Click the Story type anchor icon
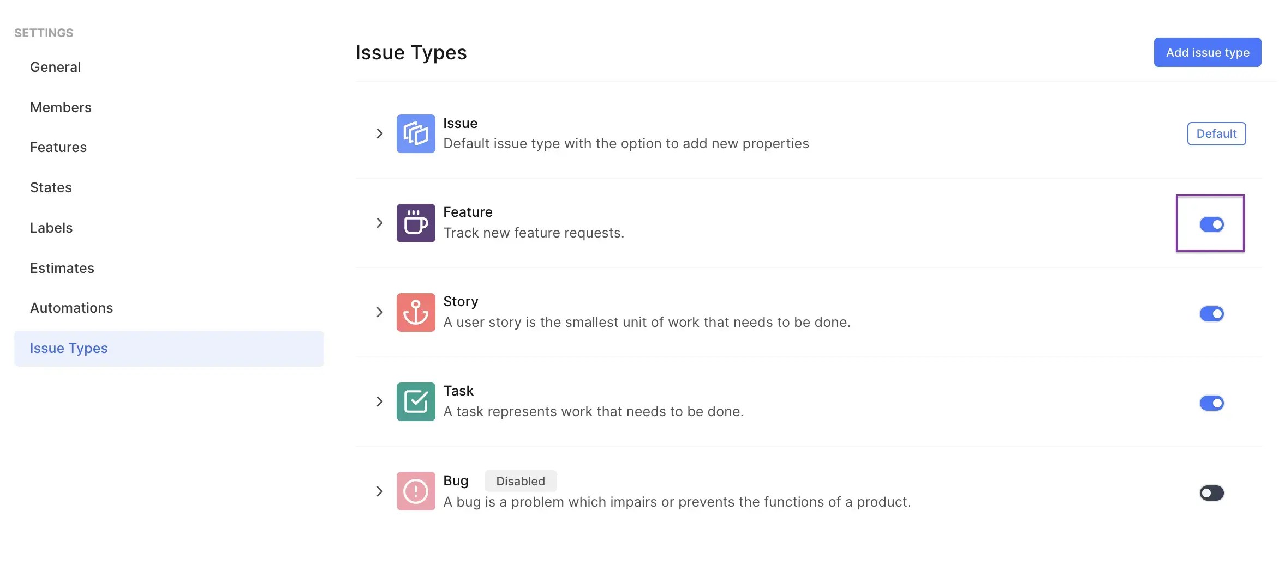 [x=415, y=312]
